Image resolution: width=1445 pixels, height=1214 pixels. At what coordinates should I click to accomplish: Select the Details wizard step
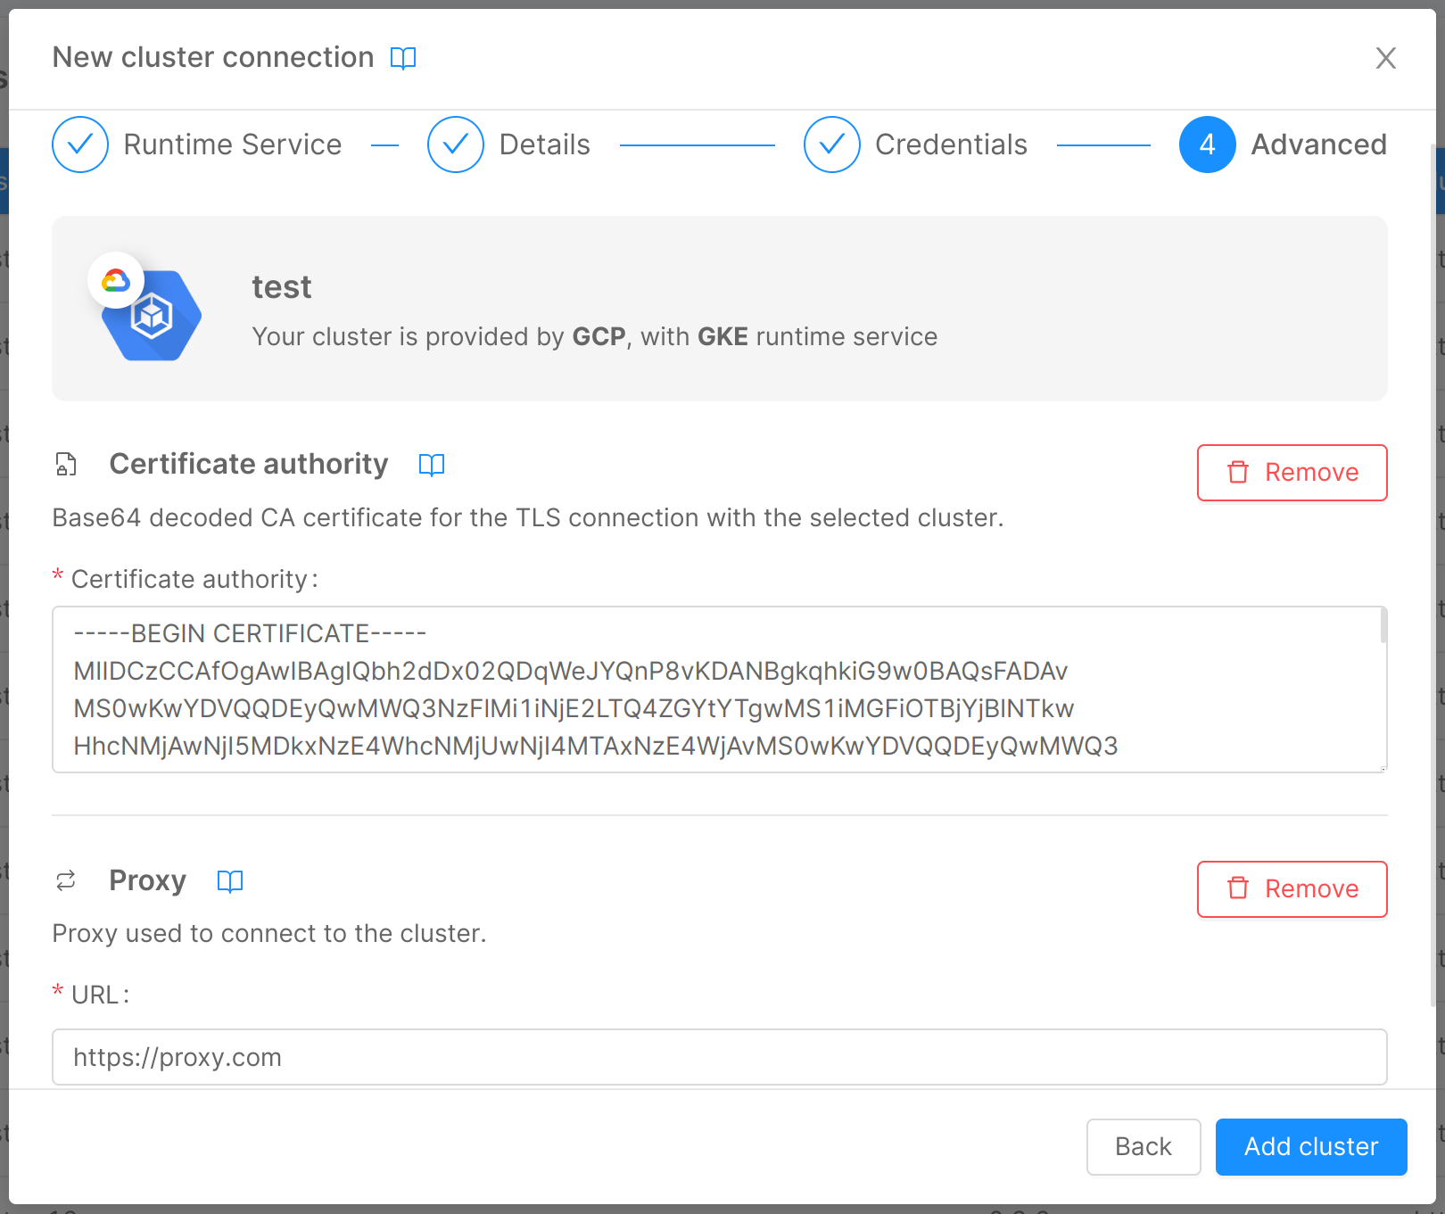click(x=544, y=144)
